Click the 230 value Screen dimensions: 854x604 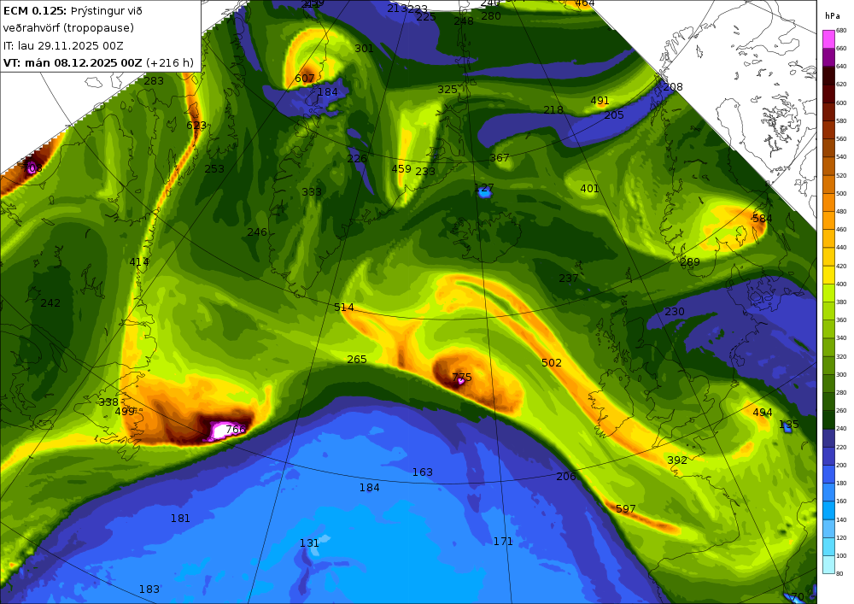tap(675, 312)
